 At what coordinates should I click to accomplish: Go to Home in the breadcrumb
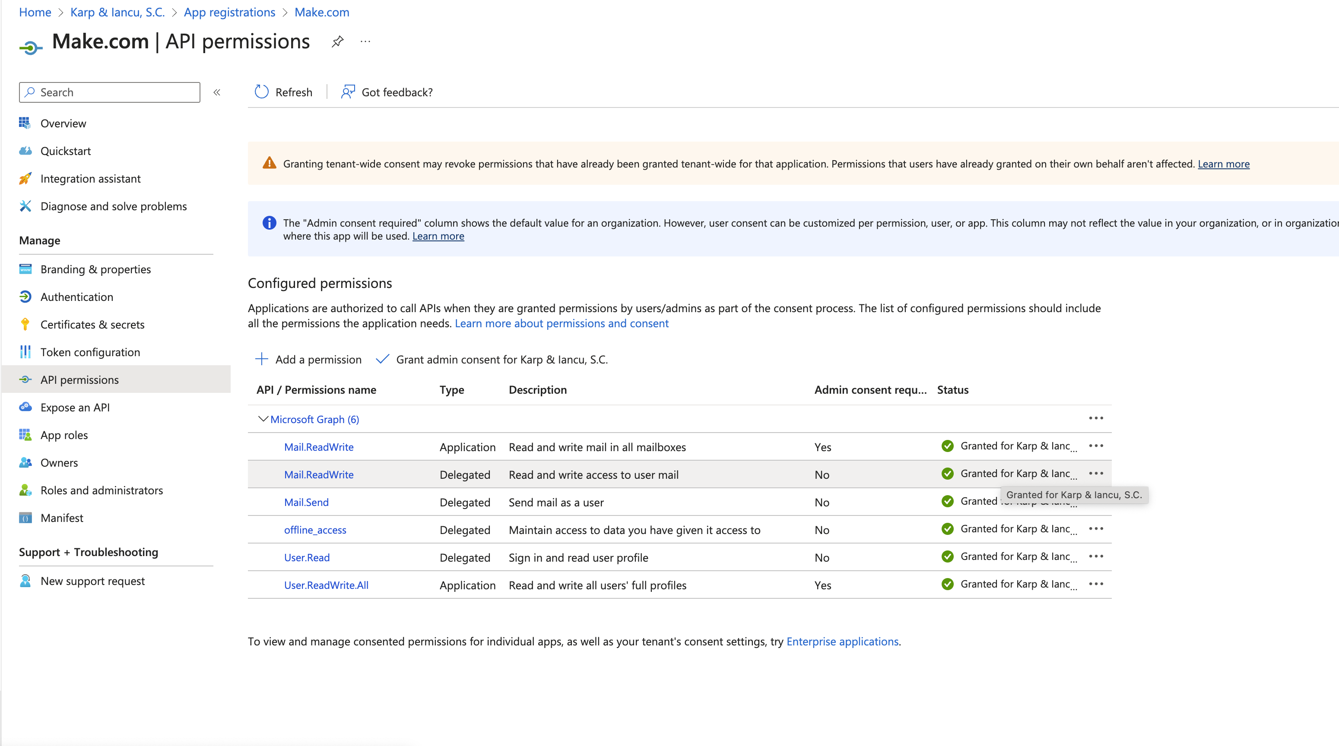pos(35,12)
